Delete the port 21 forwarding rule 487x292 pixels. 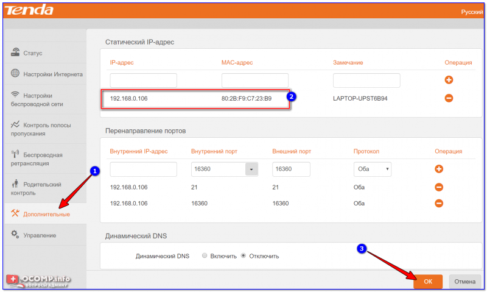click(x=439, y=187)
